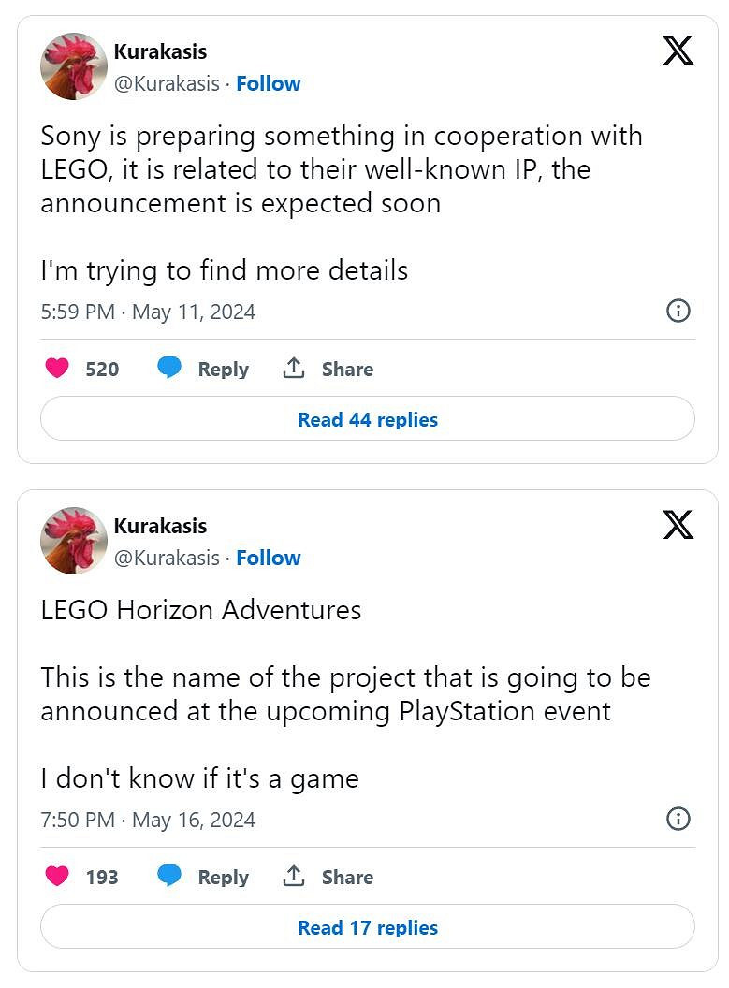This screenshot has width=729, height=988.
Task: Click the X logo on the second tweet
Action: pyautogui.click(x=678, y=525)
